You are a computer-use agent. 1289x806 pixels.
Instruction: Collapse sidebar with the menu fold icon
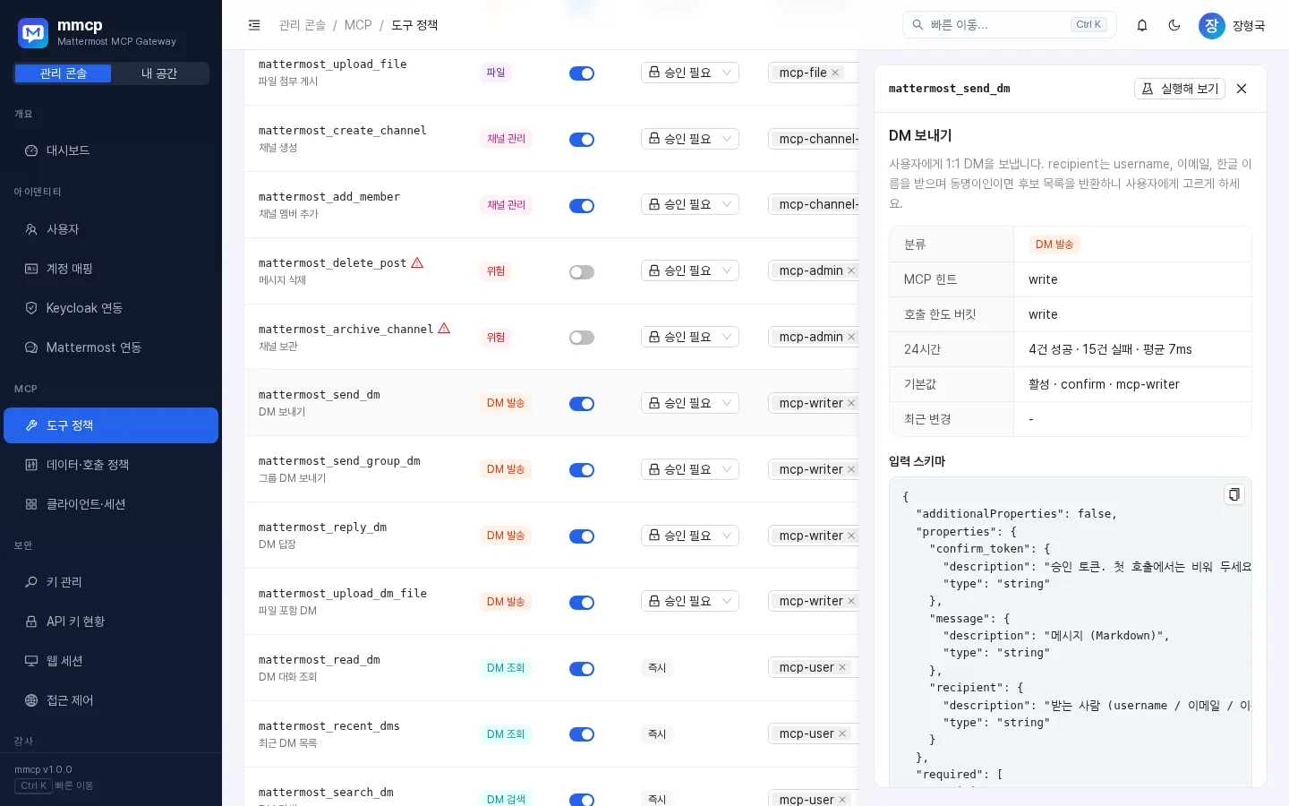tap(254, 25)
